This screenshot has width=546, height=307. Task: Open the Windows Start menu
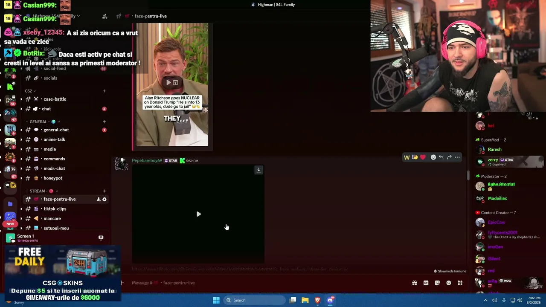point(216,300)
